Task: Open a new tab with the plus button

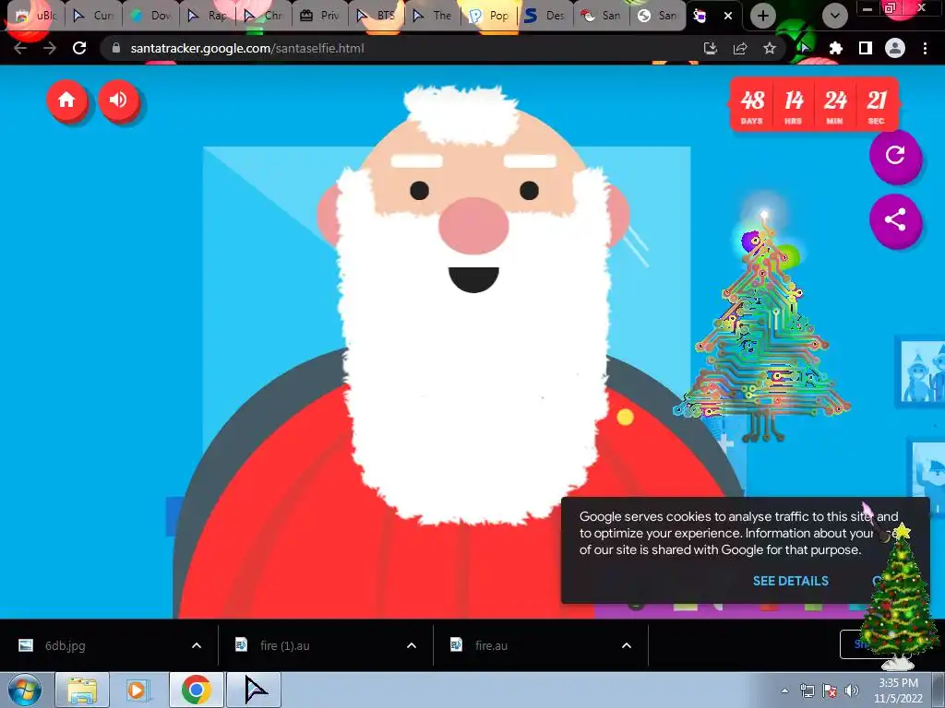Action: (763, 16)
